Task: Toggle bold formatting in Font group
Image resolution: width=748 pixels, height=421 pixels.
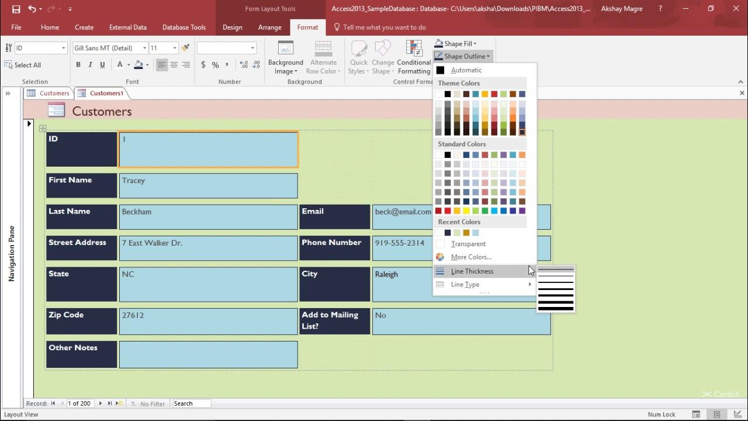Action: tap(78, 65)
